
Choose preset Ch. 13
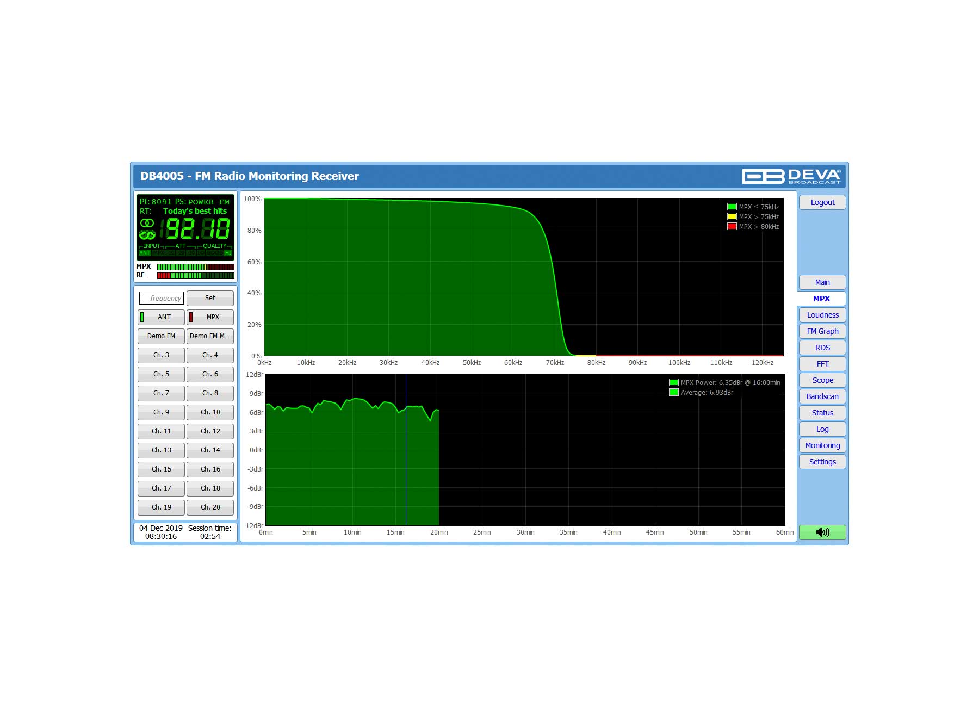161,450
